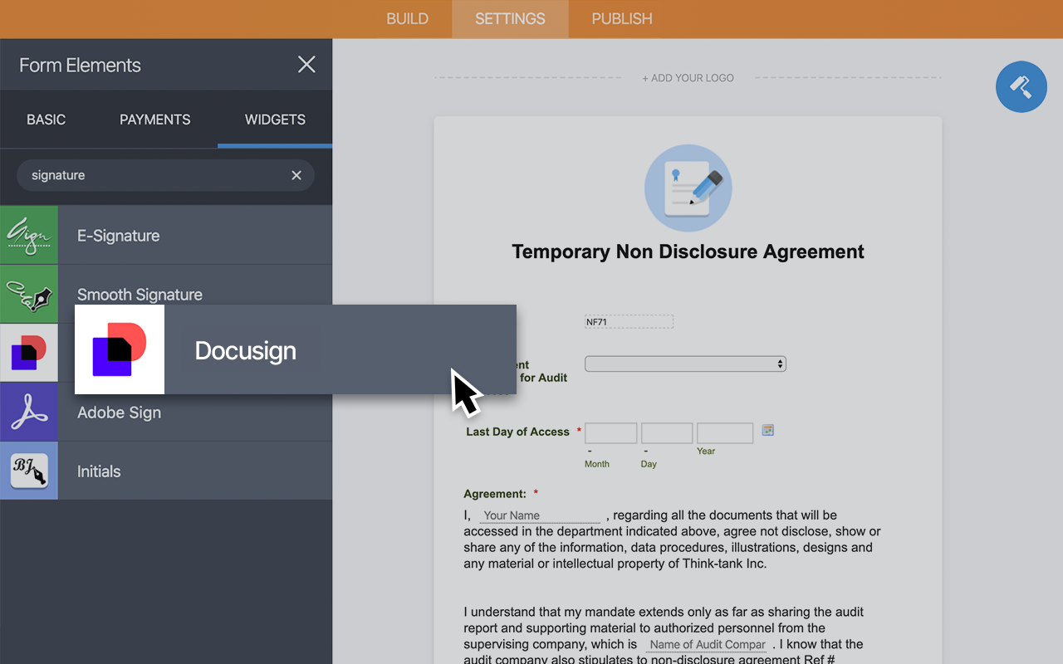
Task: Clear the signature search with the X
Action: point(296,175)
